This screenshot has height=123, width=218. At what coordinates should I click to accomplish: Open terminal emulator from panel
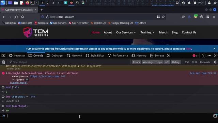point(32,3)
